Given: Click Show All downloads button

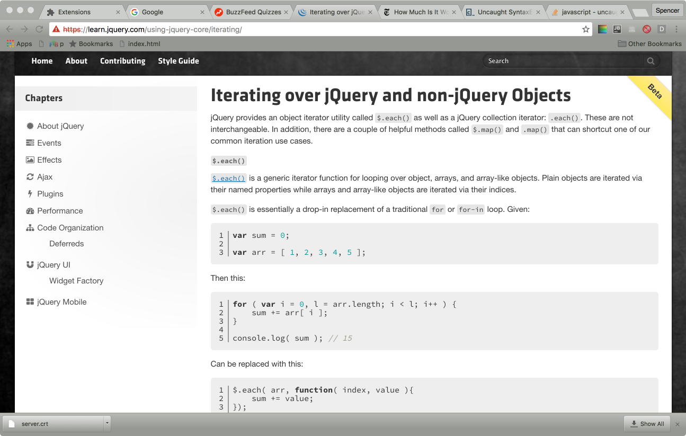Looking at the screenshot, I should click(x=647, y=424).
